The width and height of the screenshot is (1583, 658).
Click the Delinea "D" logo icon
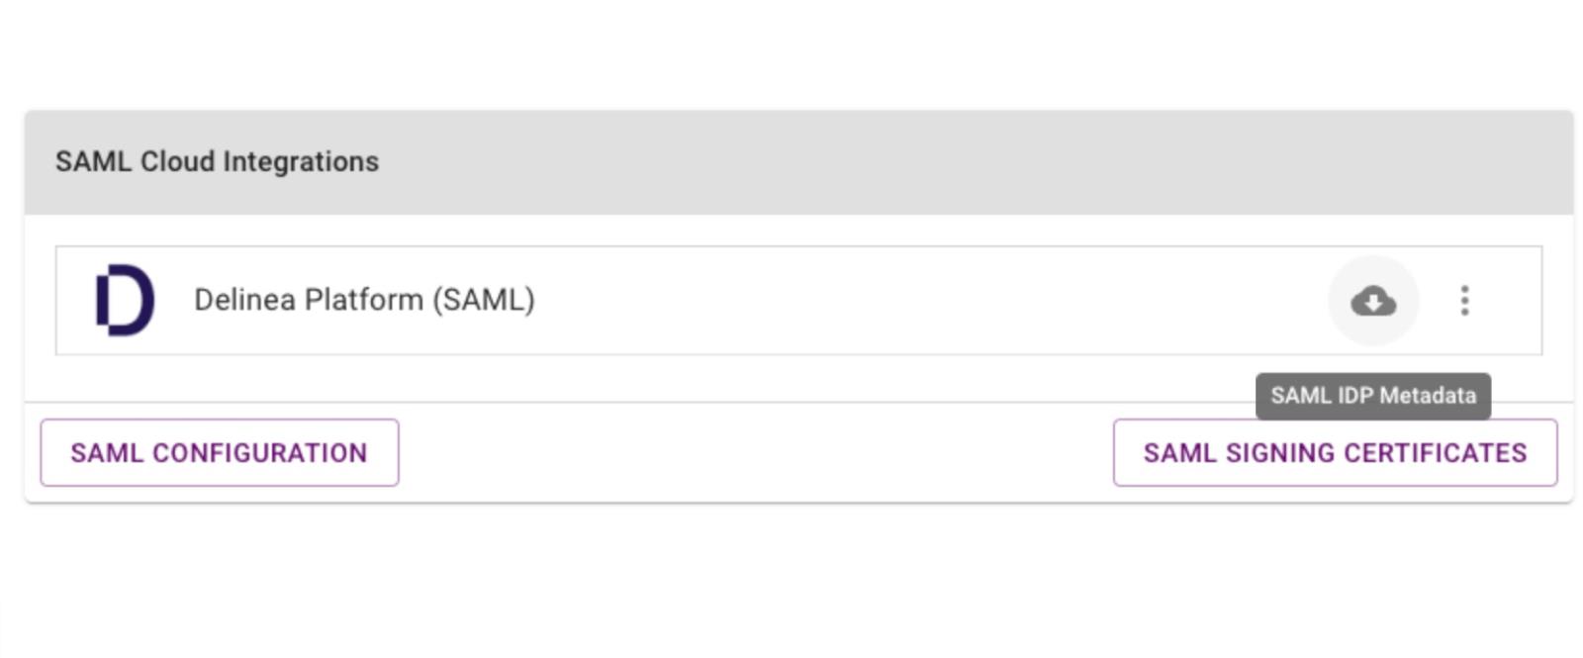click(125, 300)
